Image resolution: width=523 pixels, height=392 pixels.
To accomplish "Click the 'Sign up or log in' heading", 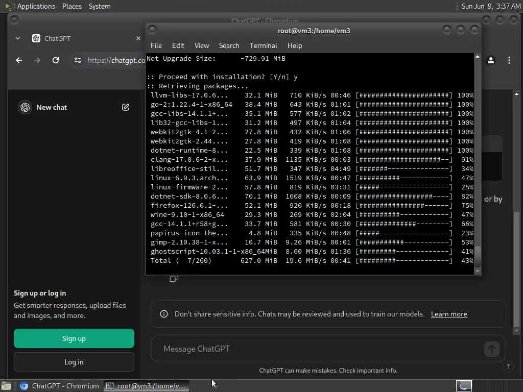I will (x=40, y=293).
